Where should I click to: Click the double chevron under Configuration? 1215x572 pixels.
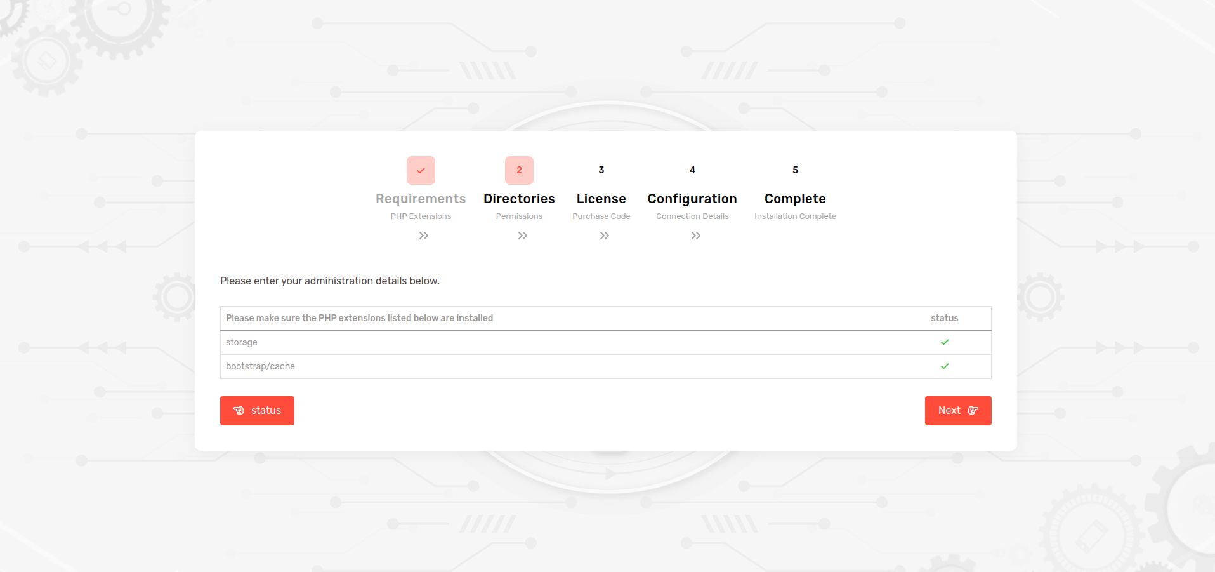695,236
